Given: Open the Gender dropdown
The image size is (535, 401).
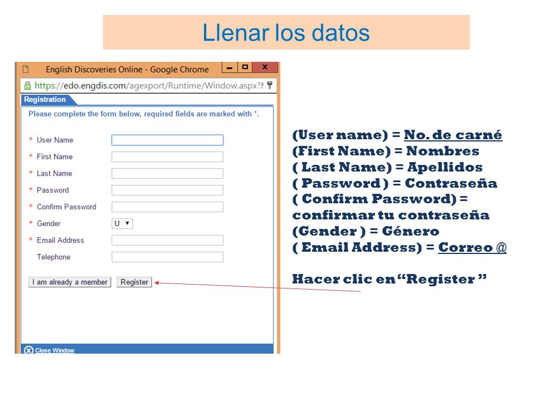Looking at the screenshot, I should click(x=122, y=223).
